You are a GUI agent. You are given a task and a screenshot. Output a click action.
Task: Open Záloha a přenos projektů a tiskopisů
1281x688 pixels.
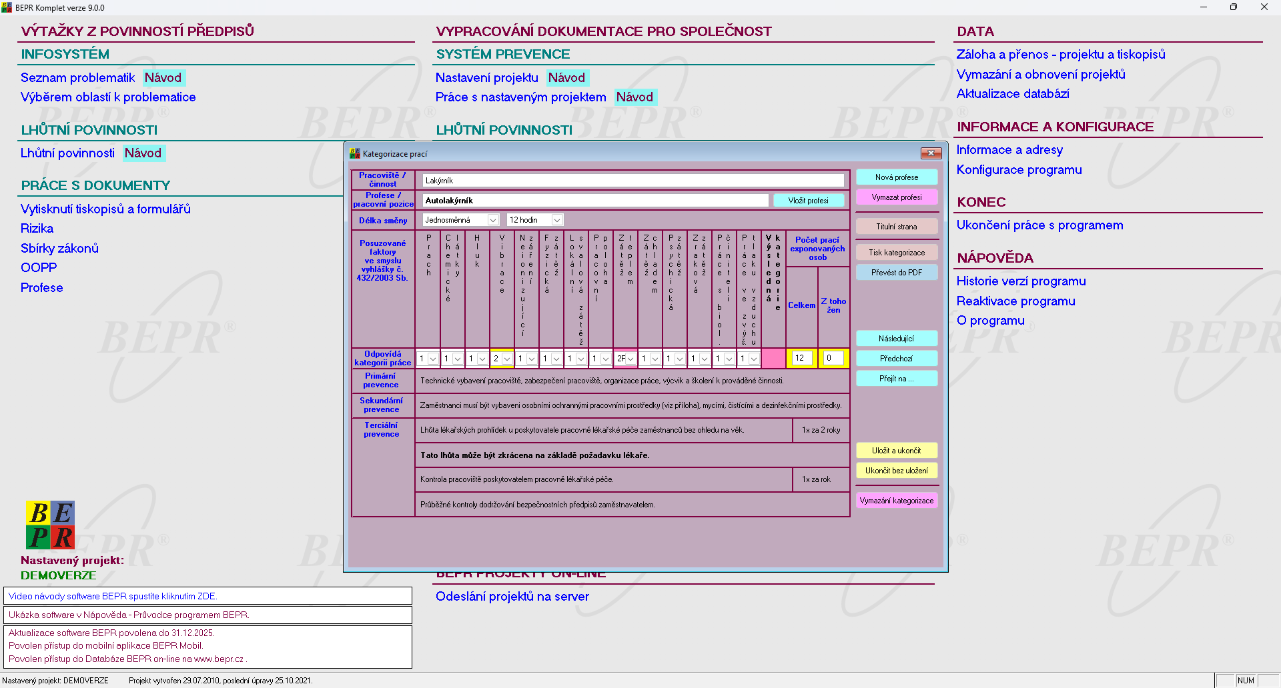1061,55
